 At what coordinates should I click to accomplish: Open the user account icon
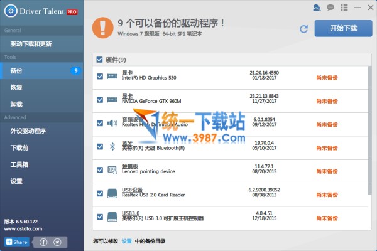(317, 8)
